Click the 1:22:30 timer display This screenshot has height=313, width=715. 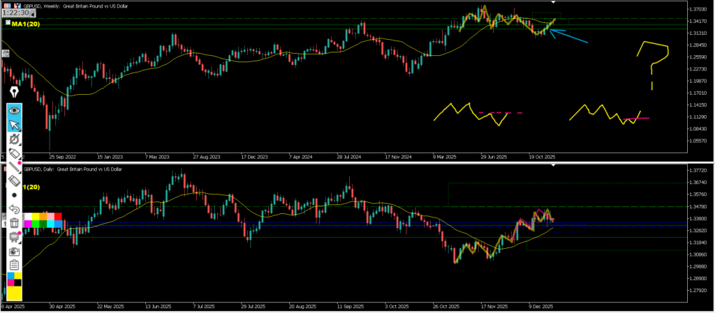point(15,13)
